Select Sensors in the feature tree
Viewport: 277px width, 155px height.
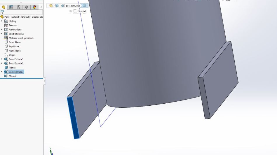pos(13,25)
